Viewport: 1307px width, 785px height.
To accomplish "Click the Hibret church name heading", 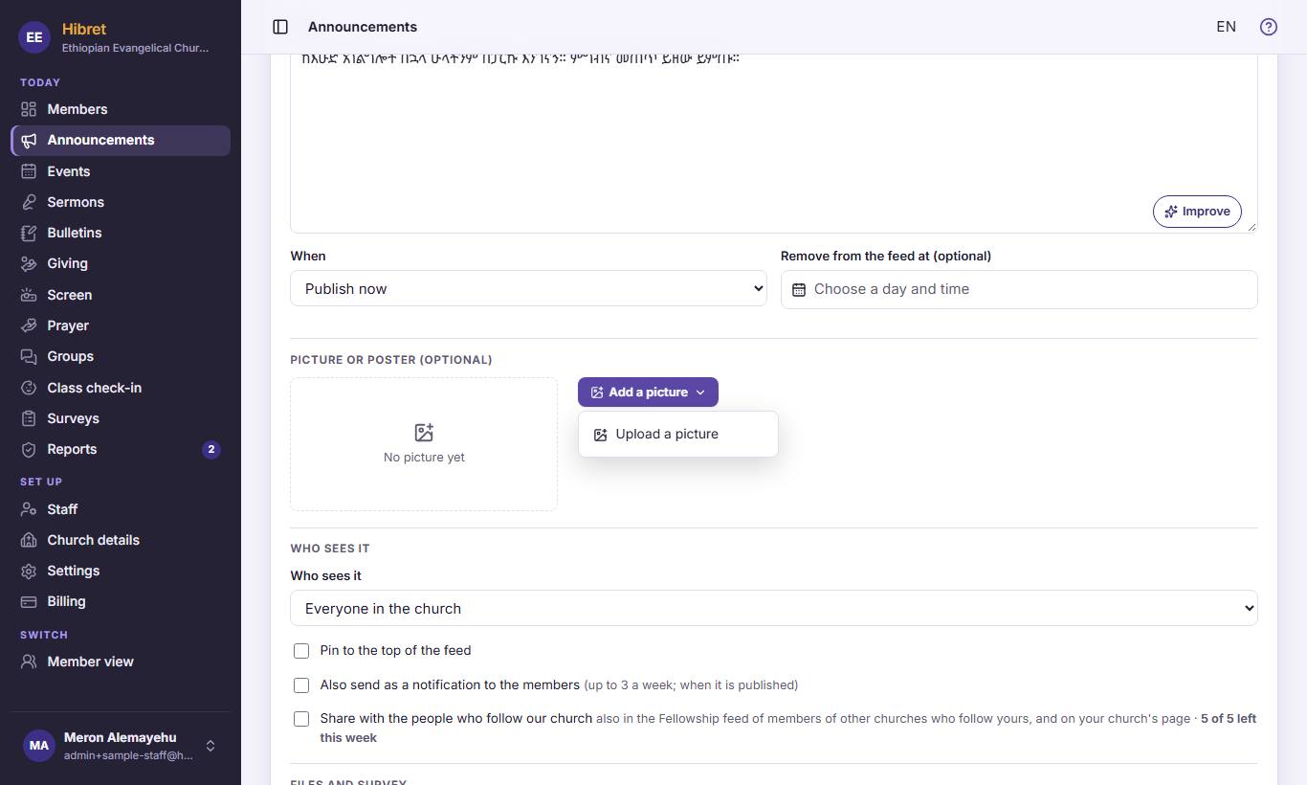I will tap(84, 29).
